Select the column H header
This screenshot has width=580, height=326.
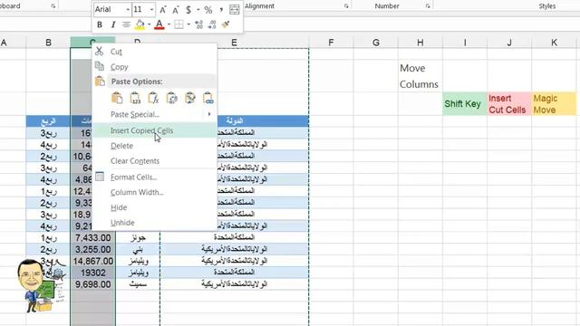(420, 43)
